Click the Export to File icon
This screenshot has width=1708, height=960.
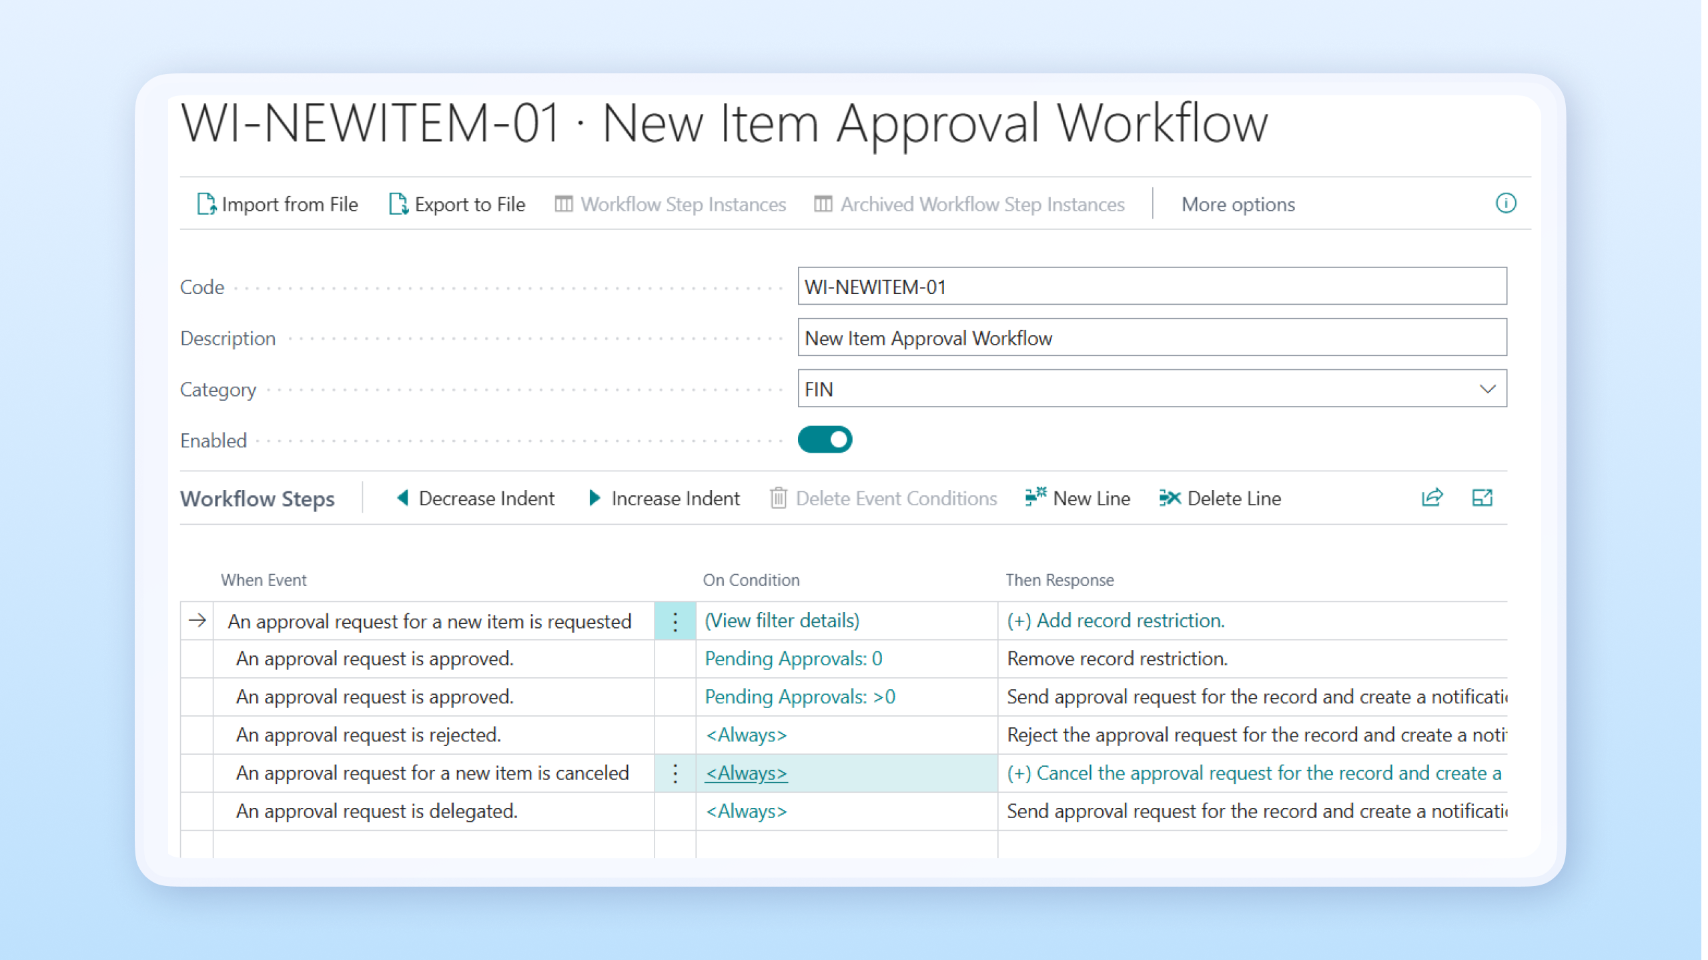click(398, 204)
